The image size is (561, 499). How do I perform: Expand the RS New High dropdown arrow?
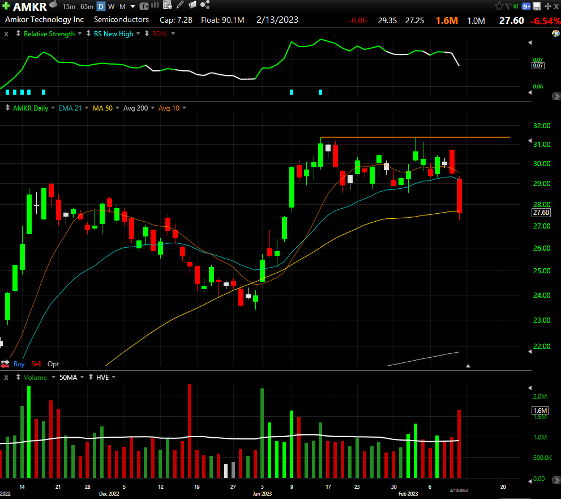tap(138, 33)
